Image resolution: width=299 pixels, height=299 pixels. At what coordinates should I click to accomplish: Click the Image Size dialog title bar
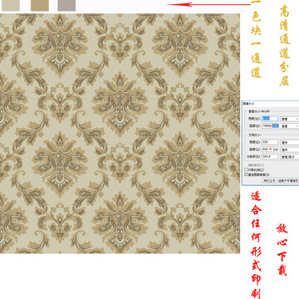click(x=271, y=103)
